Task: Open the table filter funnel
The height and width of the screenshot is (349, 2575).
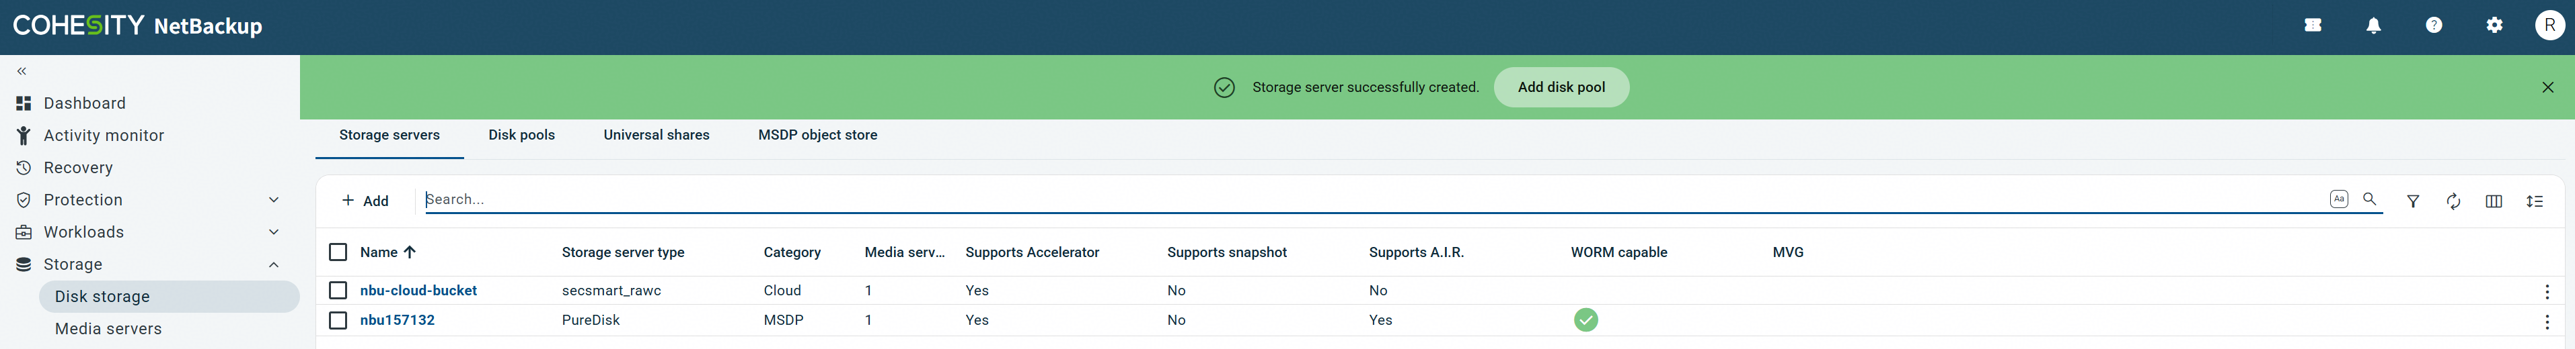Action: (2413, 201)
